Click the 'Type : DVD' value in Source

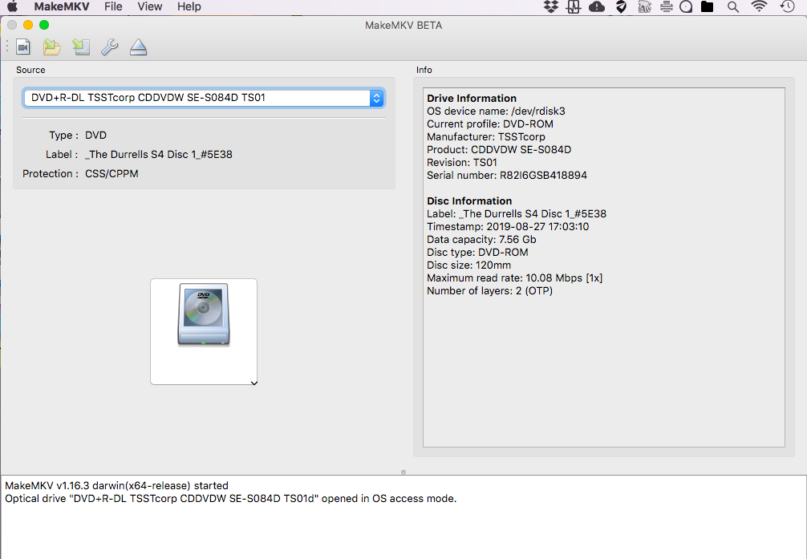95,136
